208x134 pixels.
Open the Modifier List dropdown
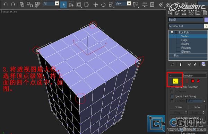coord(188,26)
